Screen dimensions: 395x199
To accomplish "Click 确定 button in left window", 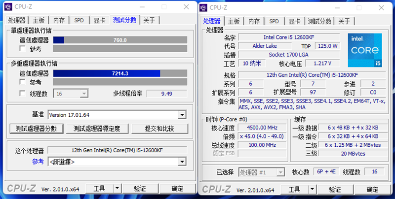I will 178,188.
